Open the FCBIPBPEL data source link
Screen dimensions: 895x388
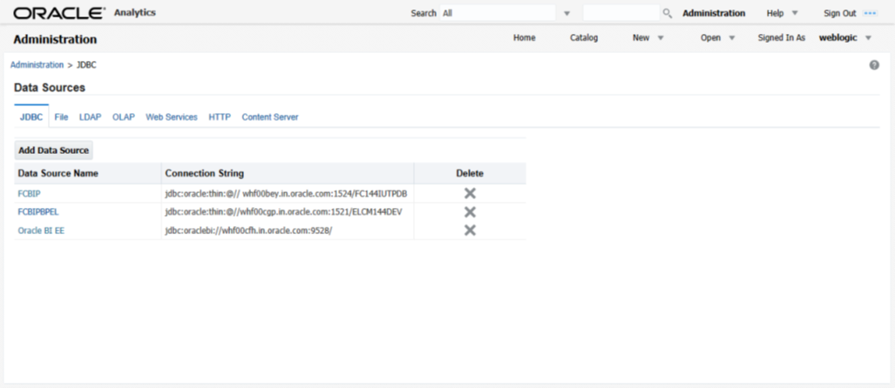pyautogui.click(x=38, y=211)
